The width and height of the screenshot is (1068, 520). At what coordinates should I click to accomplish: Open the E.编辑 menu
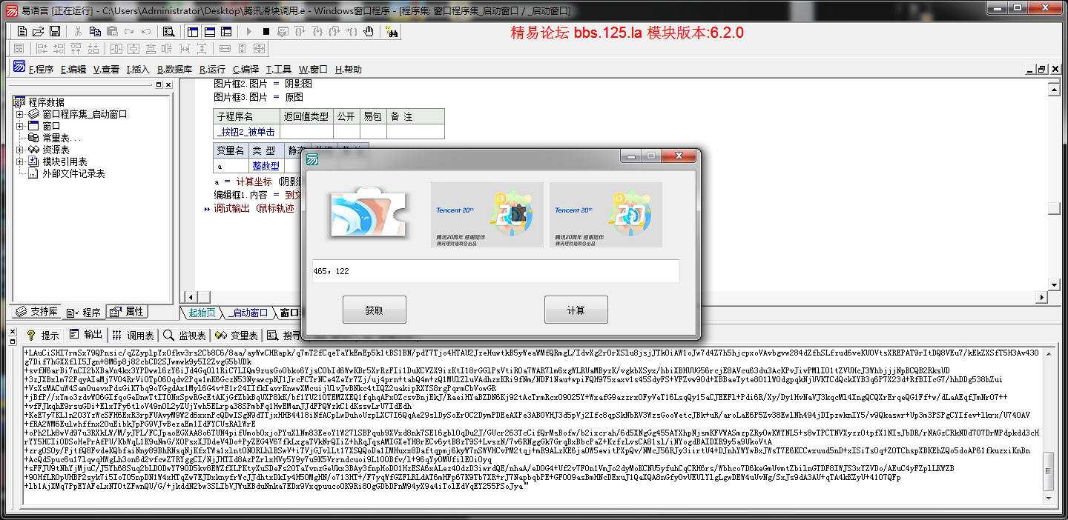pos(73,69)
